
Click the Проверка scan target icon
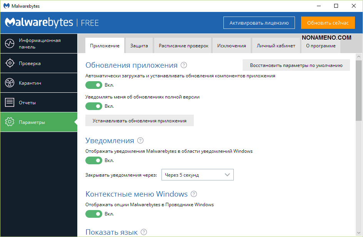(x=10, y=63)
